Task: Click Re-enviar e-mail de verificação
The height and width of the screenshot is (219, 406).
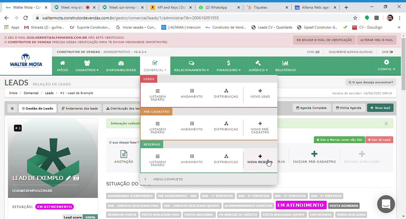Action: pyautogui.click(x=324, y=40)
